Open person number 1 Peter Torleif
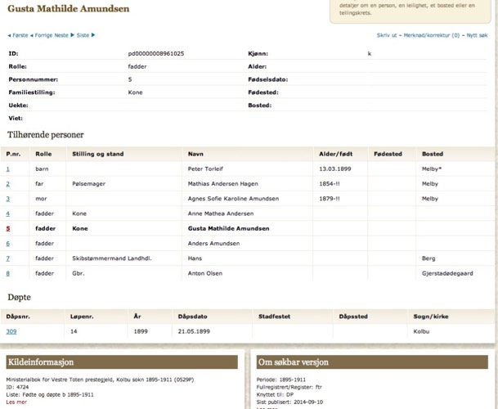This screenshot has width=498, height=409. click(x=8, y=169)
